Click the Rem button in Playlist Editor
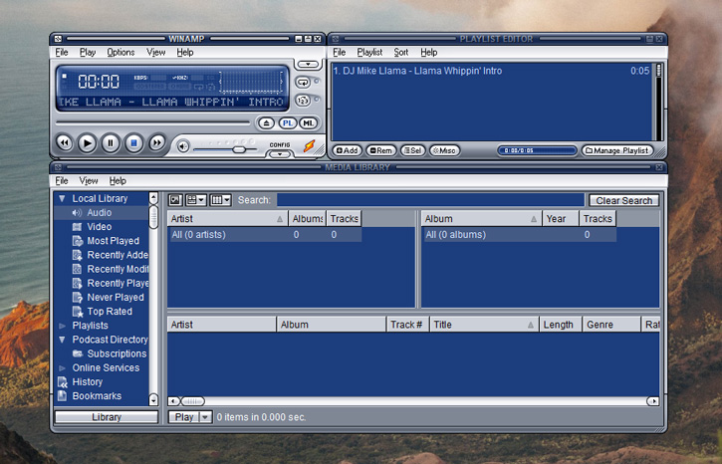Screen dimensions: 722x464 pos(380,150)
